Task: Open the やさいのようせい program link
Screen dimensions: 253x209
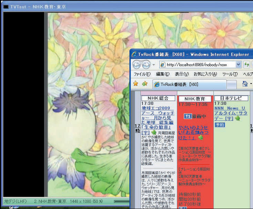Action: pos(193,132)
